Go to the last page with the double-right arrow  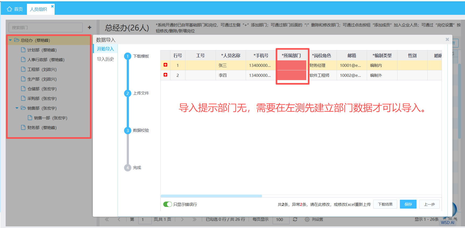194,219
